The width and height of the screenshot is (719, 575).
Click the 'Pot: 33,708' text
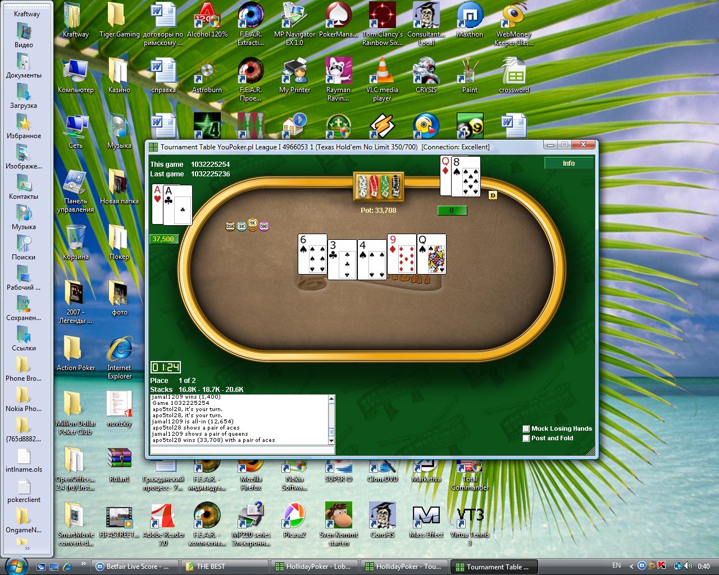(378, 211)
